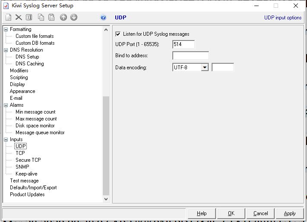This screenshot has width=307, height=222.
Task: Click the Cancel button
Action: pos(260,213)
